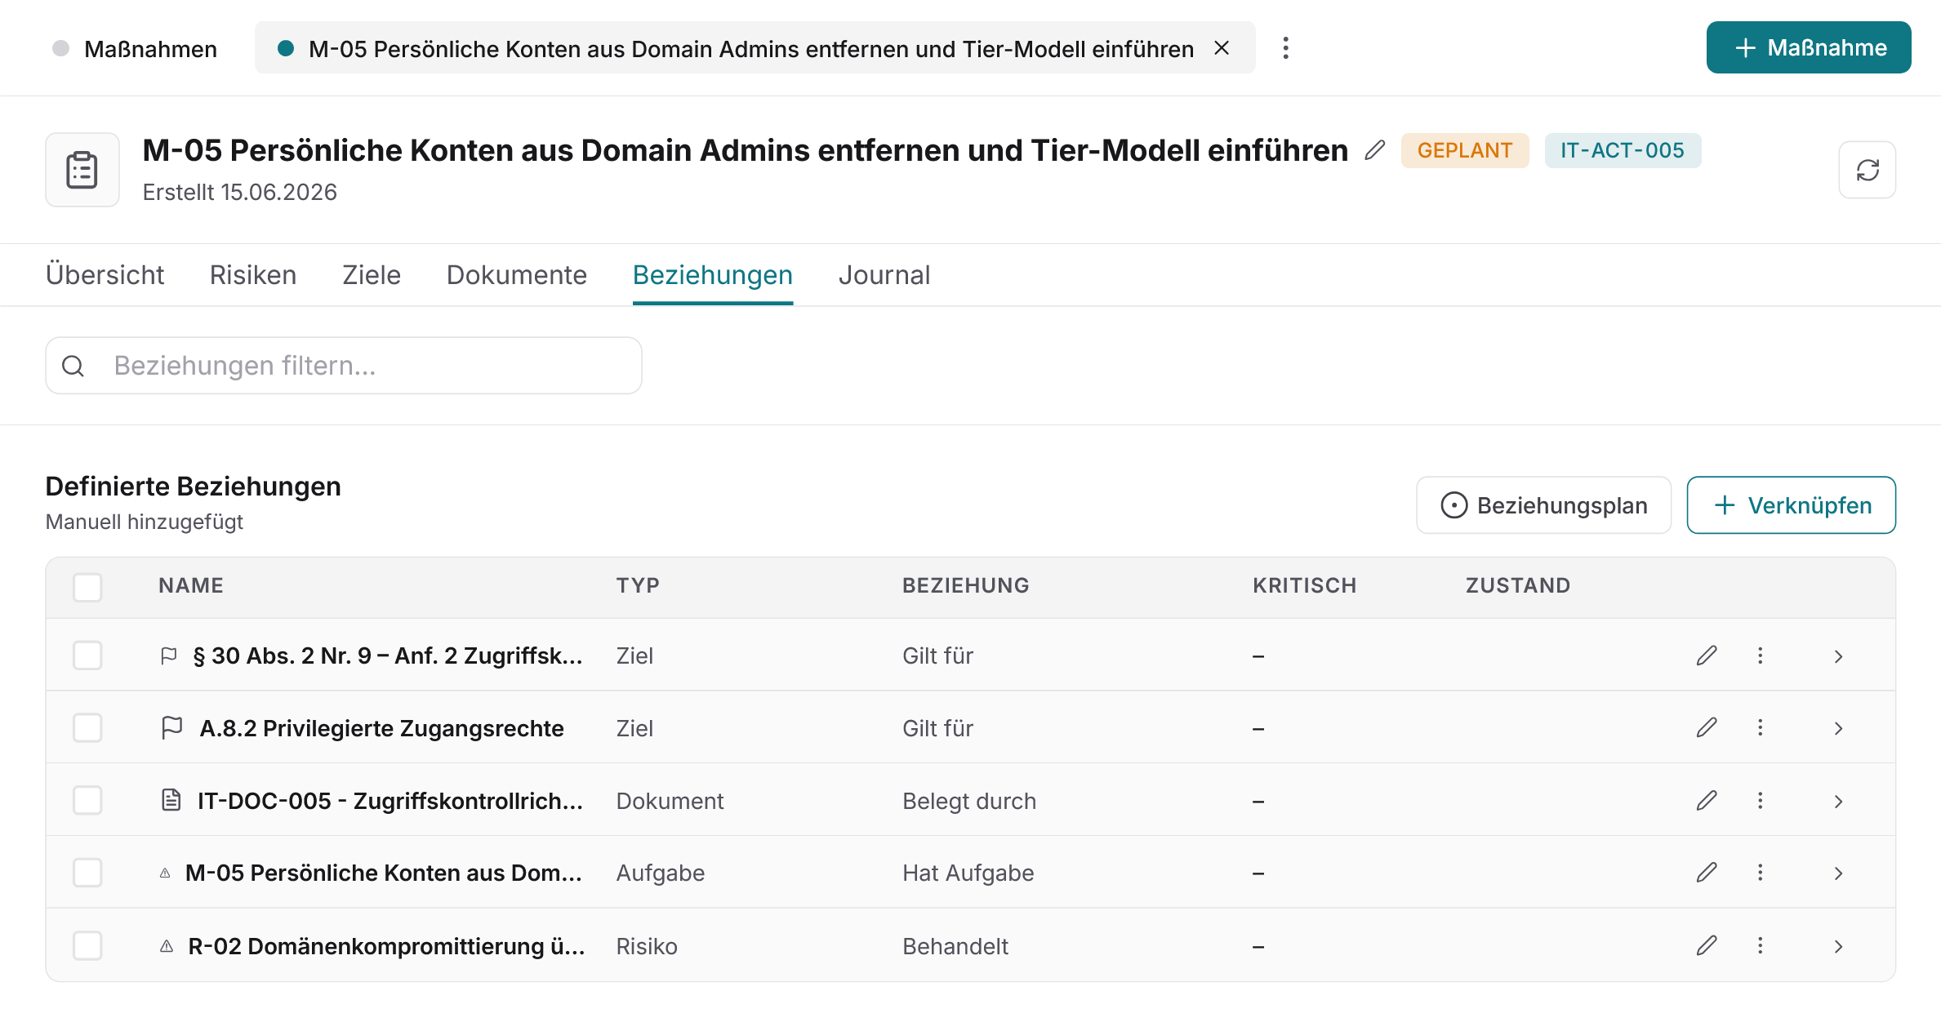This screenshot has width=1941, height=1031.
Task: Expand the M-05 Aufgabe row chevron
Action: point(1838,873)
